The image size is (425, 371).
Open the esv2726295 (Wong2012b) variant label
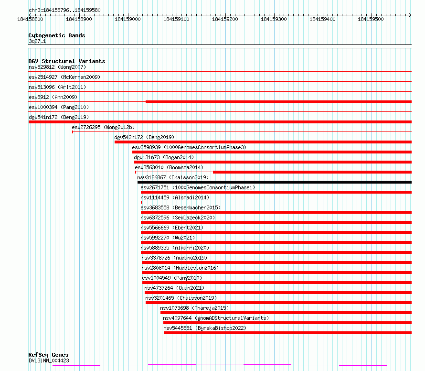(x=103, y=127)
